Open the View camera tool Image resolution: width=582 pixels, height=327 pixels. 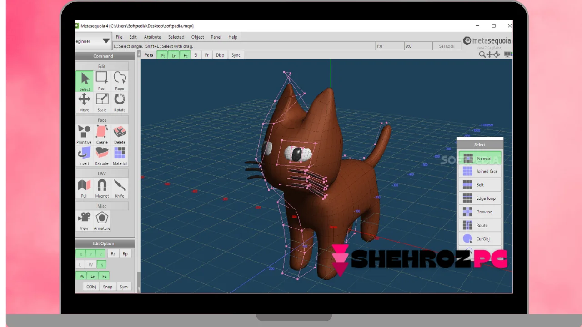(x=84, y=221)
